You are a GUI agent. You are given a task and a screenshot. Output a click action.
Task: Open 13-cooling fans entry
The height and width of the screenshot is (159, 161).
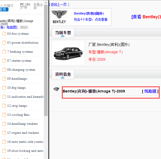pos(19,115)
